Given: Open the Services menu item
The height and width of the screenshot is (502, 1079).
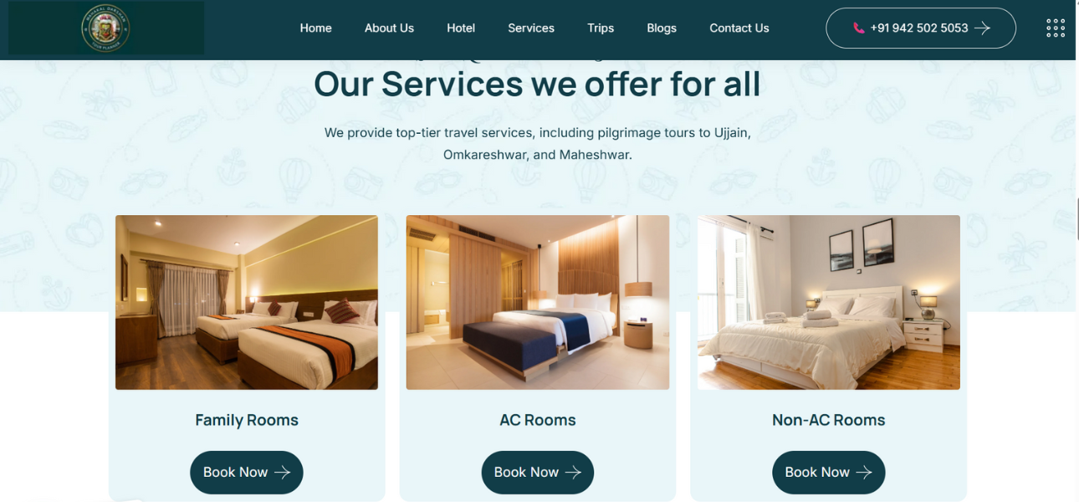Looking at the screenshot, I should tap(531, 28).
